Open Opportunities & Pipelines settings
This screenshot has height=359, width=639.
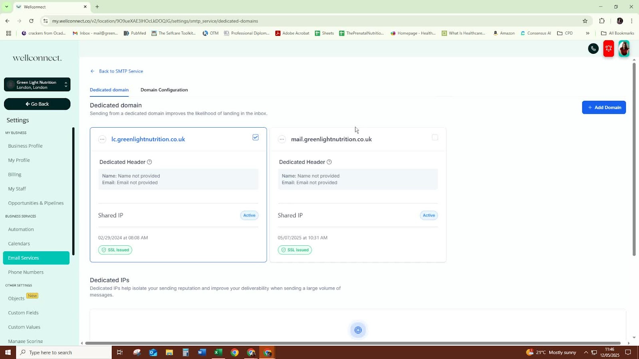(36, 203)
